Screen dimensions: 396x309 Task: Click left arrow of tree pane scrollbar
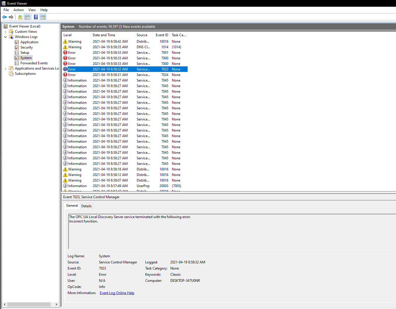[x=4, y=304]
